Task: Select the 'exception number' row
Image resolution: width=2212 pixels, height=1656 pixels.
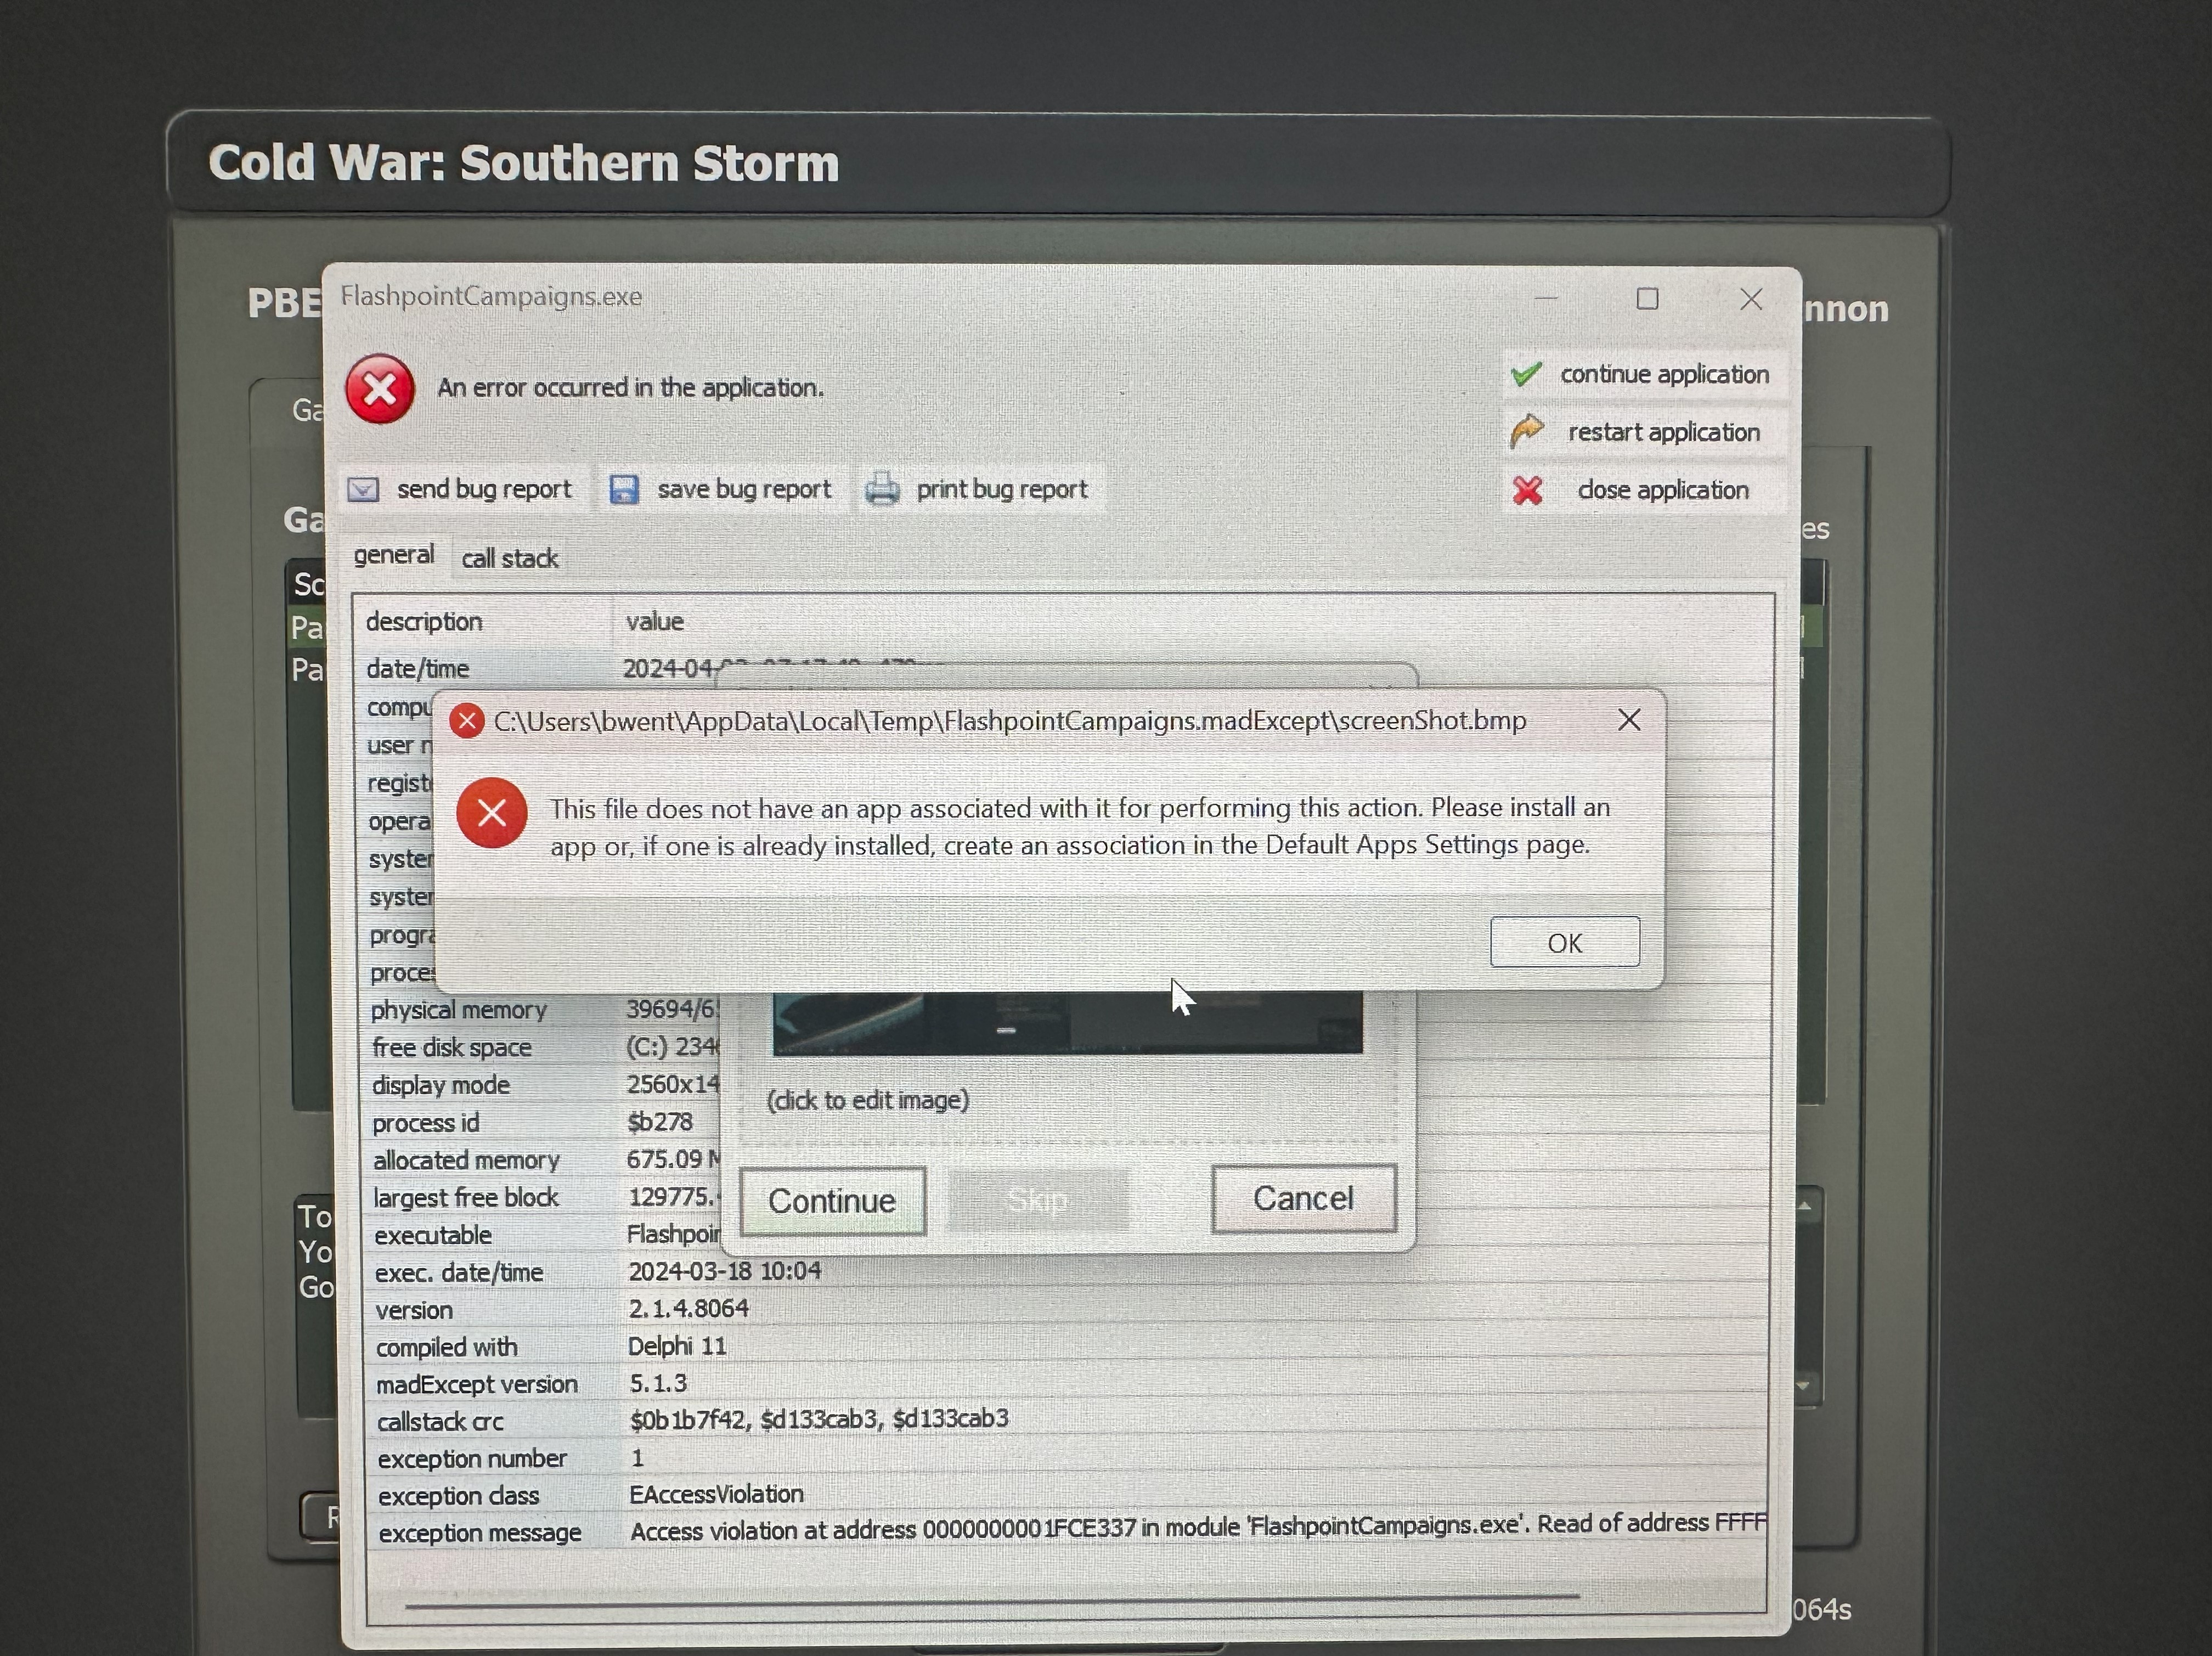Action: click(x=1066, y=1457)
